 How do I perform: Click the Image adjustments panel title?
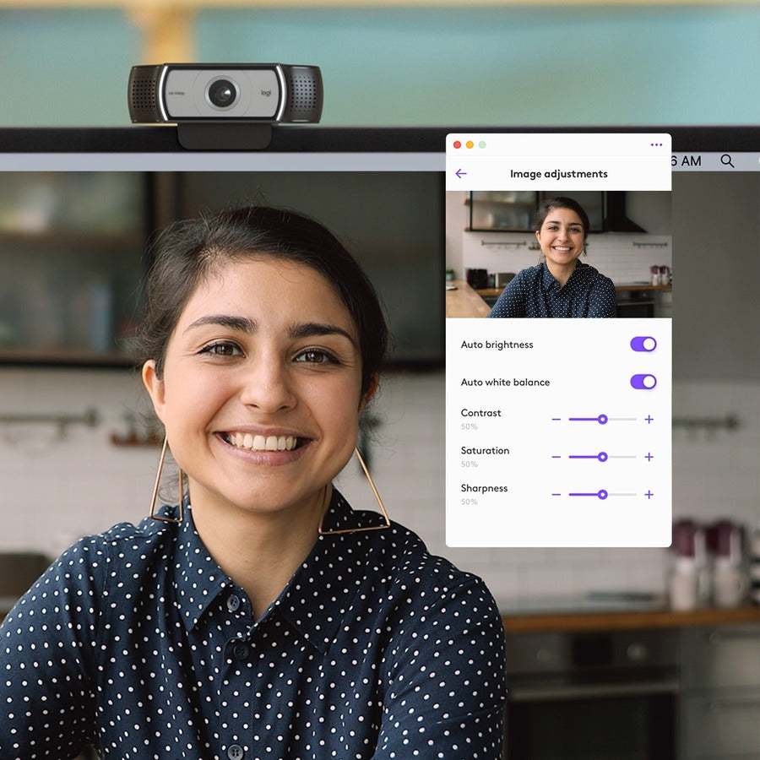click(558, 174)
